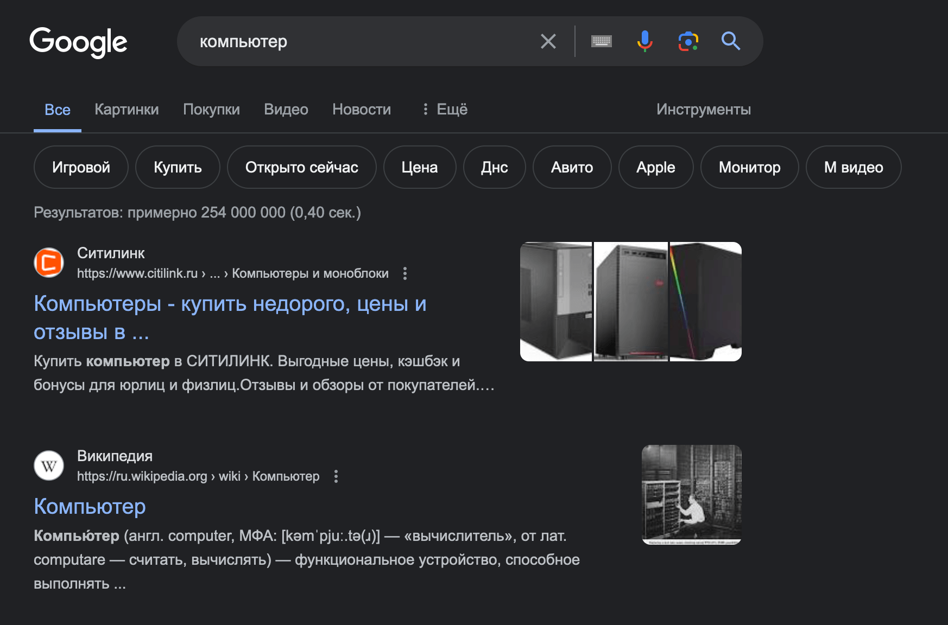Open the citilink.ru URL breadcrumb

233,273
